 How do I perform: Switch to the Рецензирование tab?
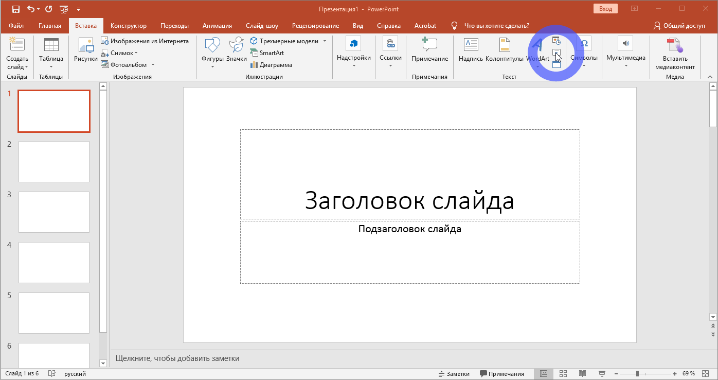[315, 26]
